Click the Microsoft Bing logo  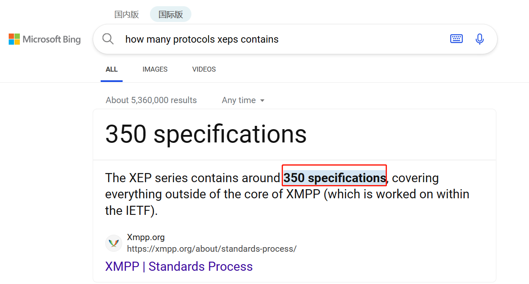pos(45,39)
